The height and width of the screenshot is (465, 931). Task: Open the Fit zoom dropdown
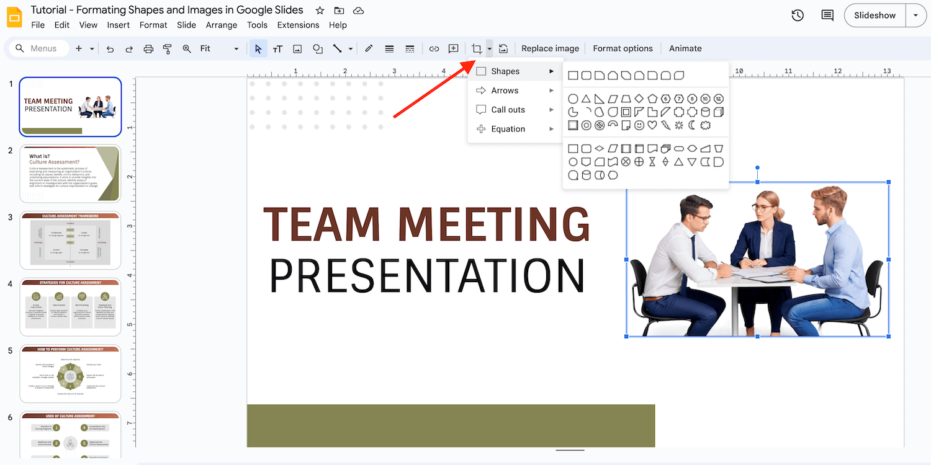[x=235, y=48]
